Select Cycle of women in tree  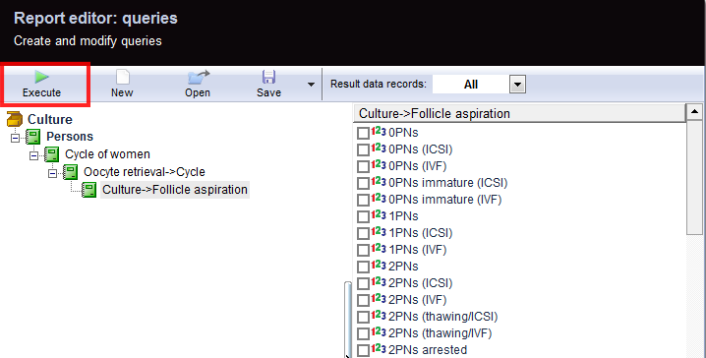tap(107, 154)
